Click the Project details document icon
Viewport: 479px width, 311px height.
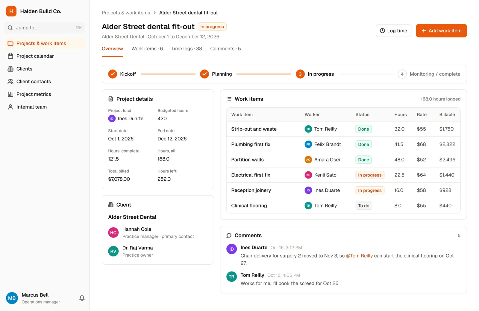111,99
